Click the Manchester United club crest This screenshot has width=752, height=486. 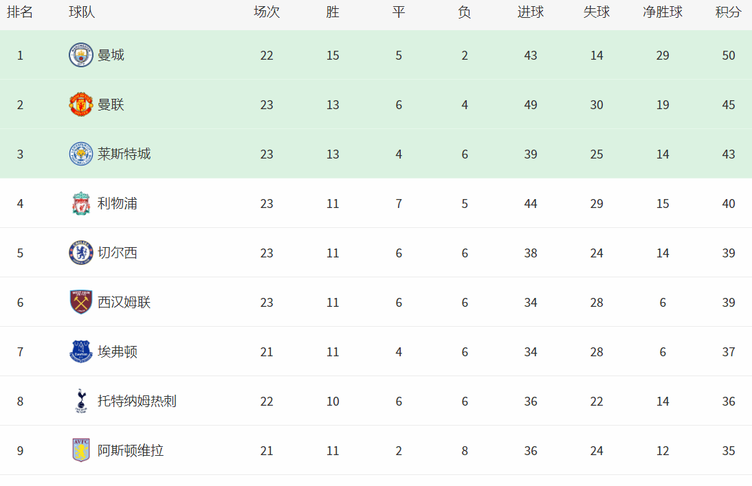[x=81, y=104]
